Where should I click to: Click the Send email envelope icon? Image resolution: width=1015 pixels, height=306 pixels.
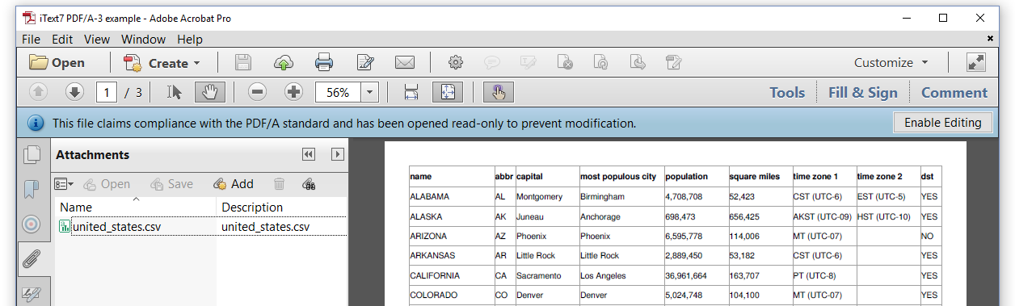point(405,62)
